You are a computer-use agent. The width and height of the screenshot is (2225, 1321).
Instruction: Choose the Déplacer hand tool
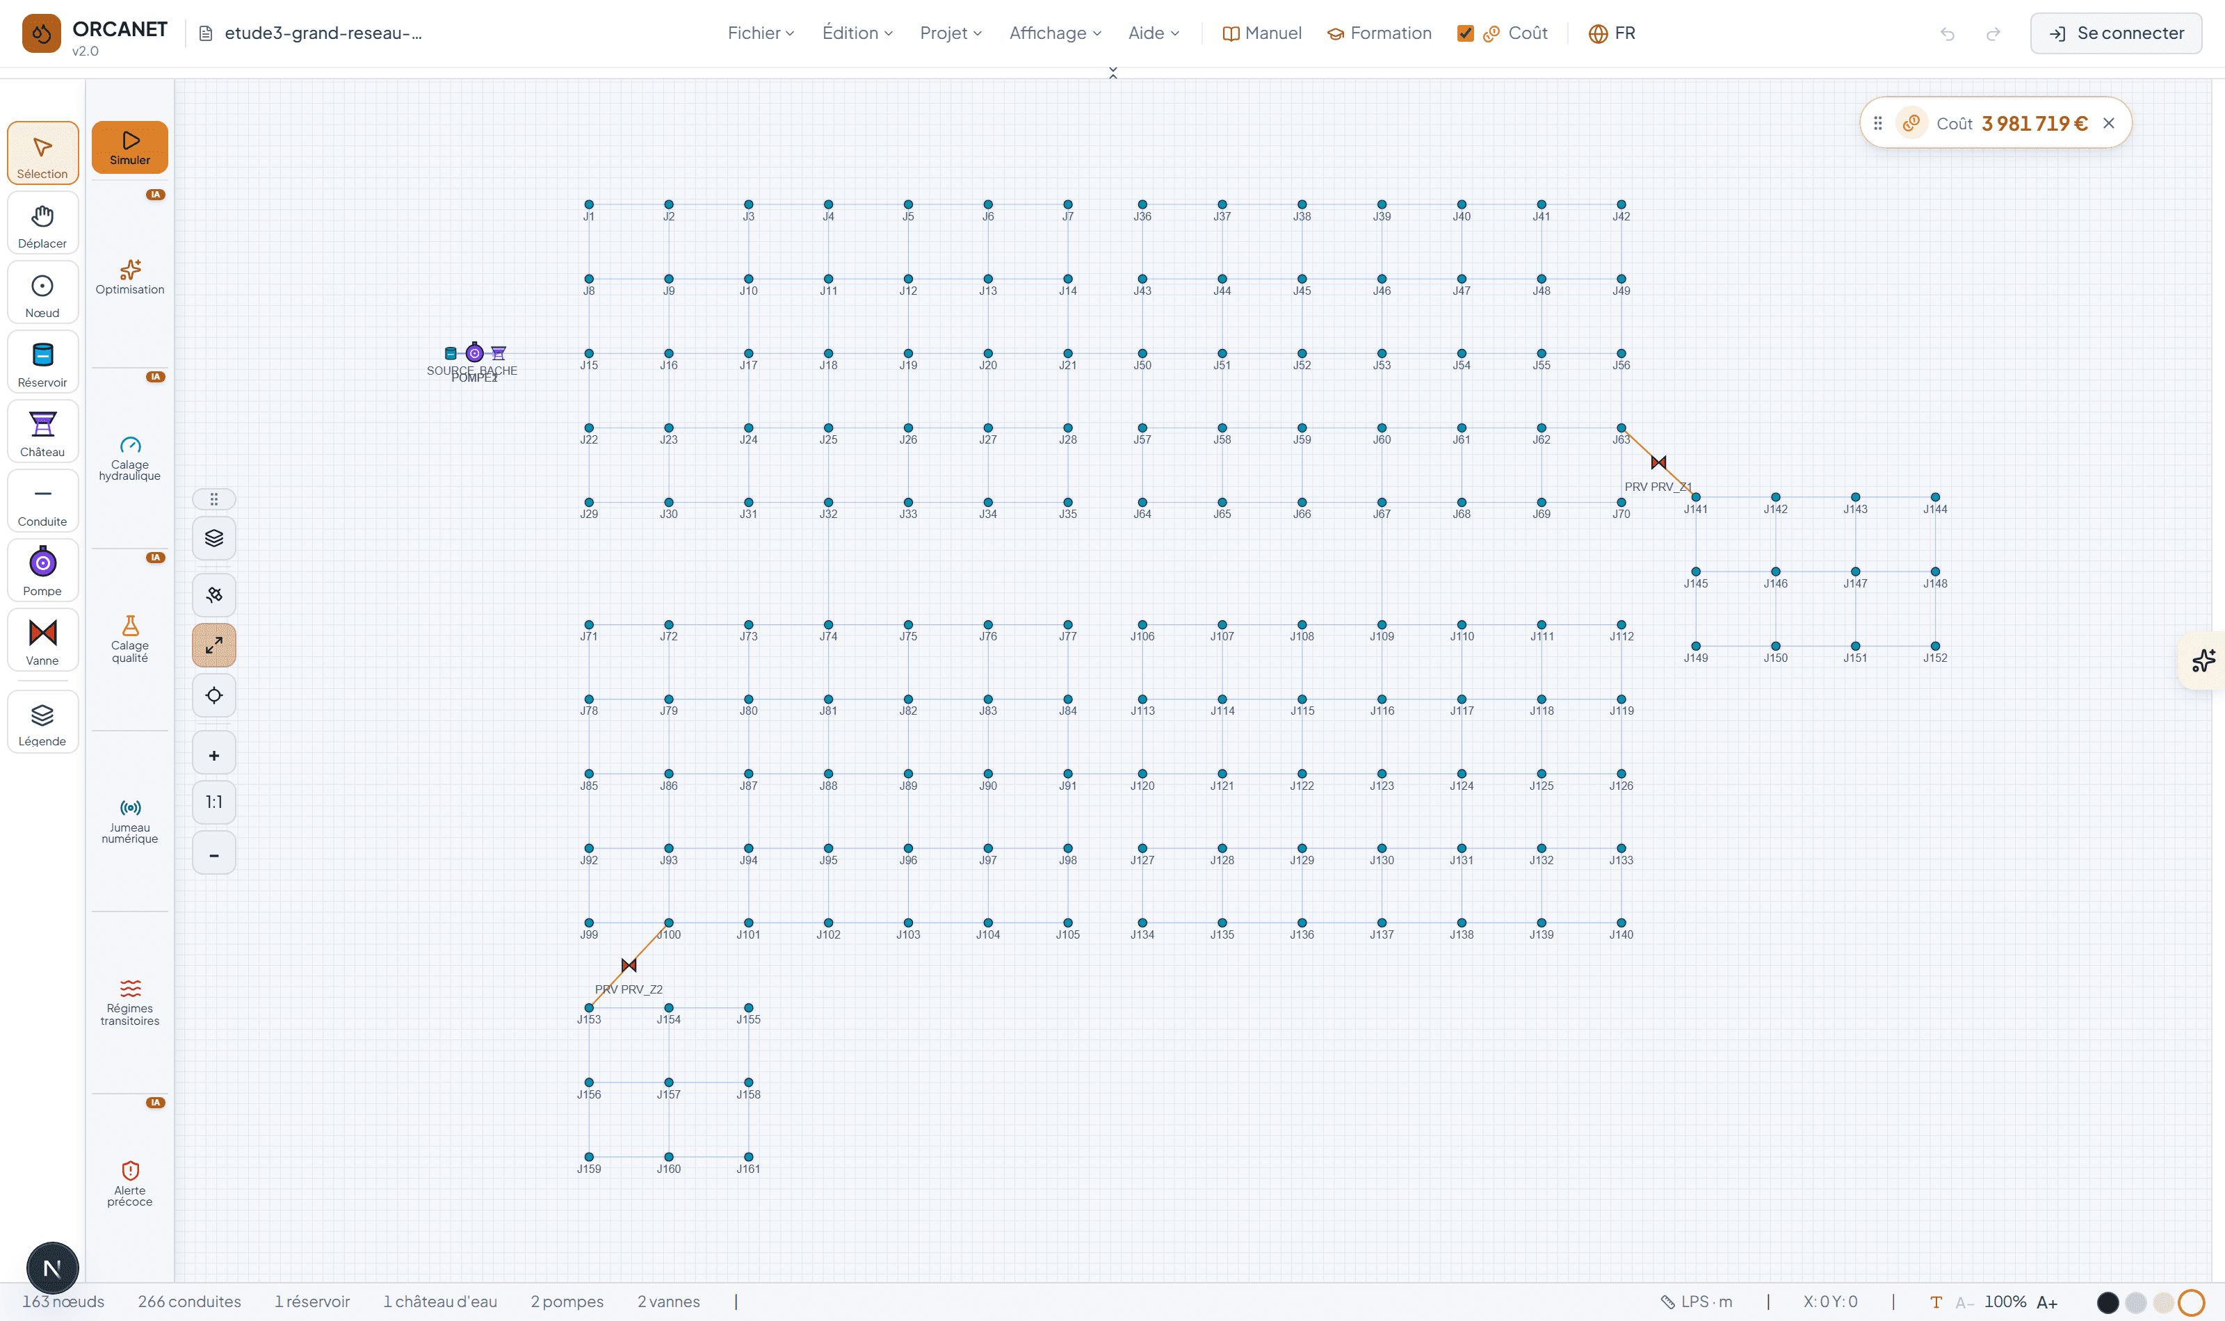click(42, 223)
